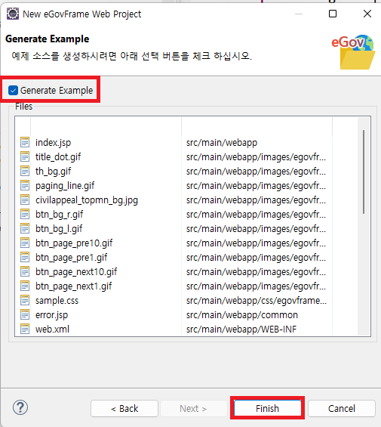Click the file icon beside index.jsp
This screenshot has height=427, width=381.
[x=25, y=142]
